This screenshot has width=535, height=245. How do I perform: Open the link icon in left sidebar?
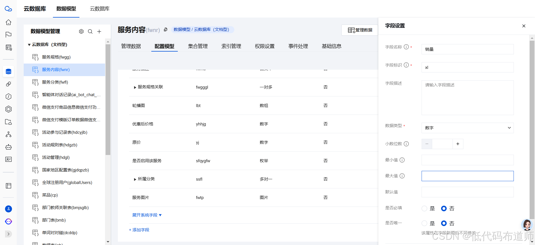[8, 84]
